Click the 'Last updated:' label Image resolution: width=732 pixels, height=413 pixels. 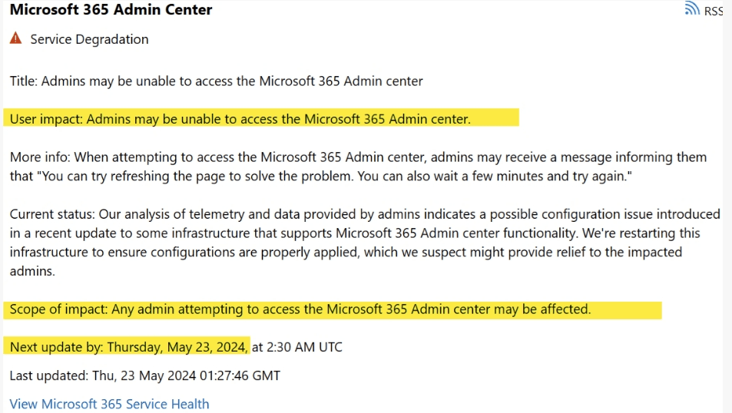(48, 375)
